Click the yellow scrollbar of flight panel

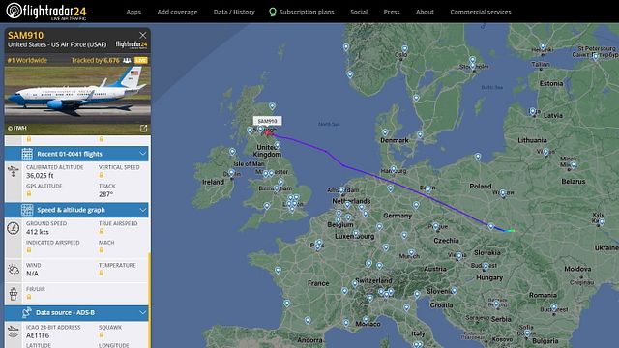149,300
